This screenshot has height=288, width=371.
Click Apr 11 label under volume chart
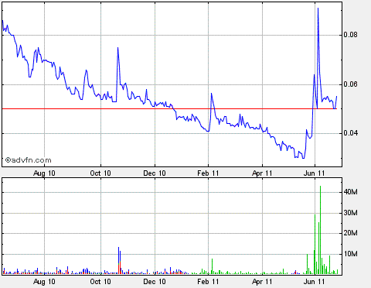(x=262, y=281)
